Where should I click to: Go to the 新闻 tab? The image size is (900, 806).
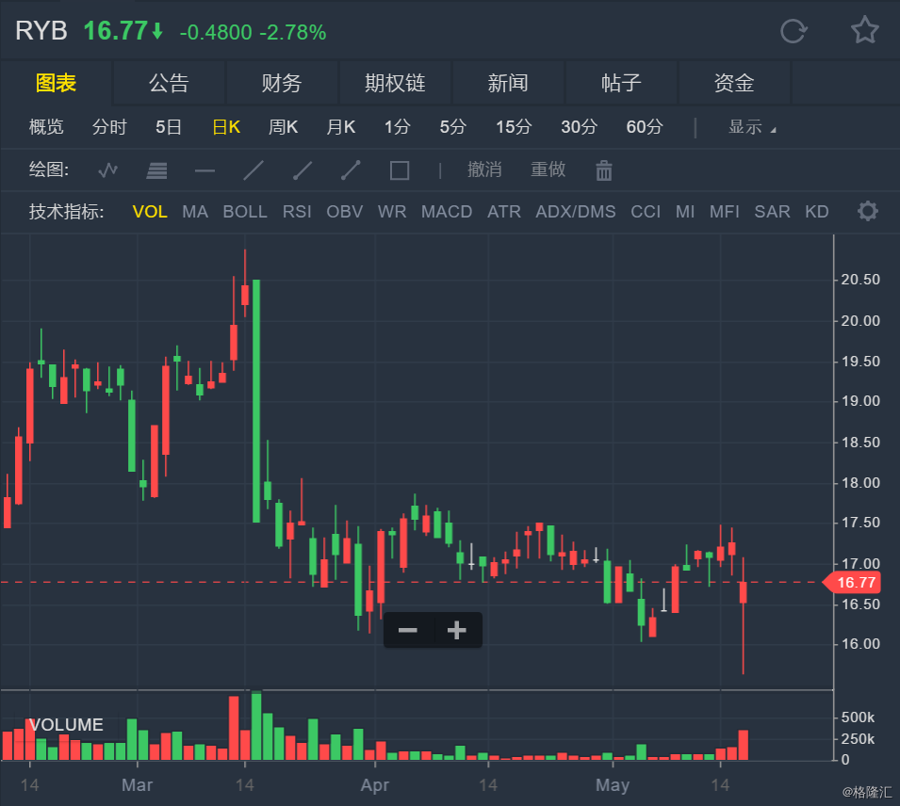pyautogui.click(x=508, y=83)
